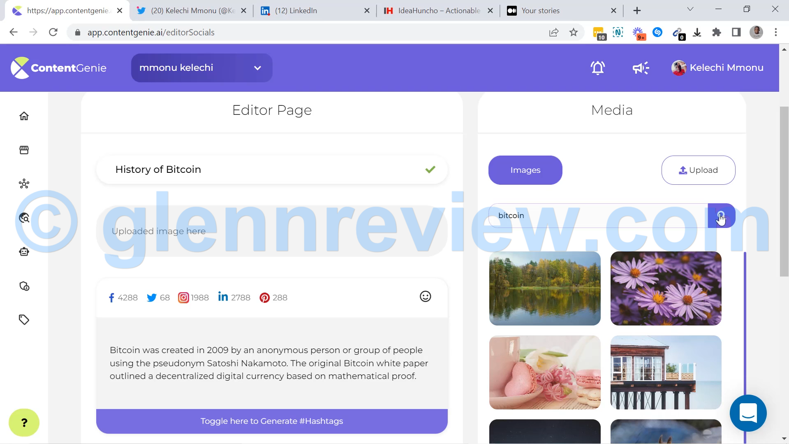Open a new browser tab
Viewport: 789px width, 444px height.
tap(637, 11)
